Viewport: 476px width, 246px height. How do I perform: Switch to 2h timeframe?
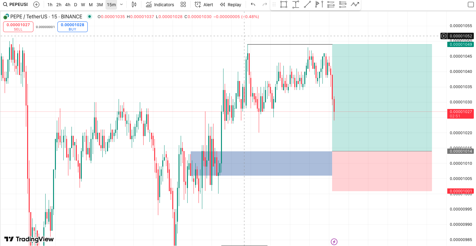coord(59,5)
